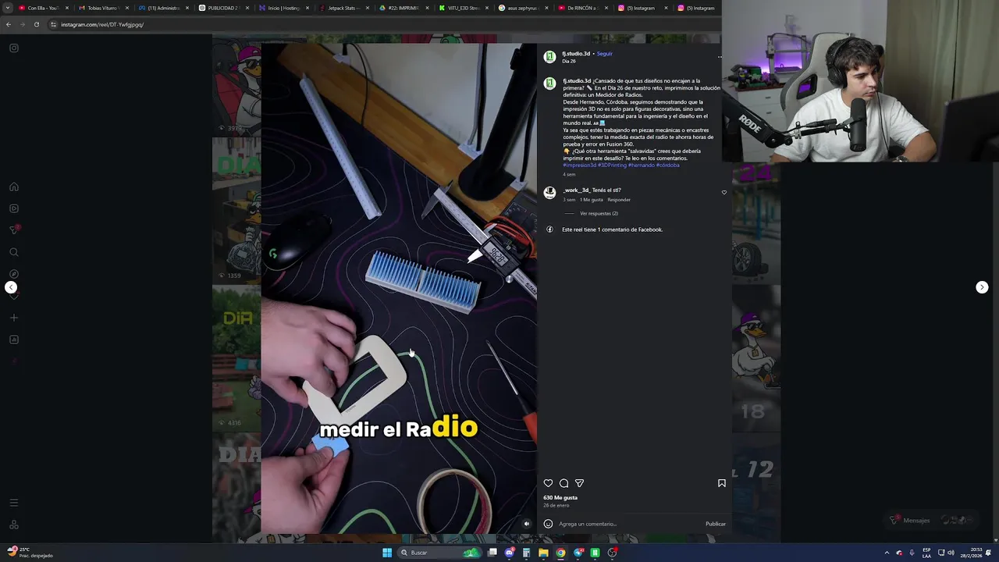Open the Reels icon in the sidebar
This screenshot has width=999, height=562.
[x=14, y=208]
